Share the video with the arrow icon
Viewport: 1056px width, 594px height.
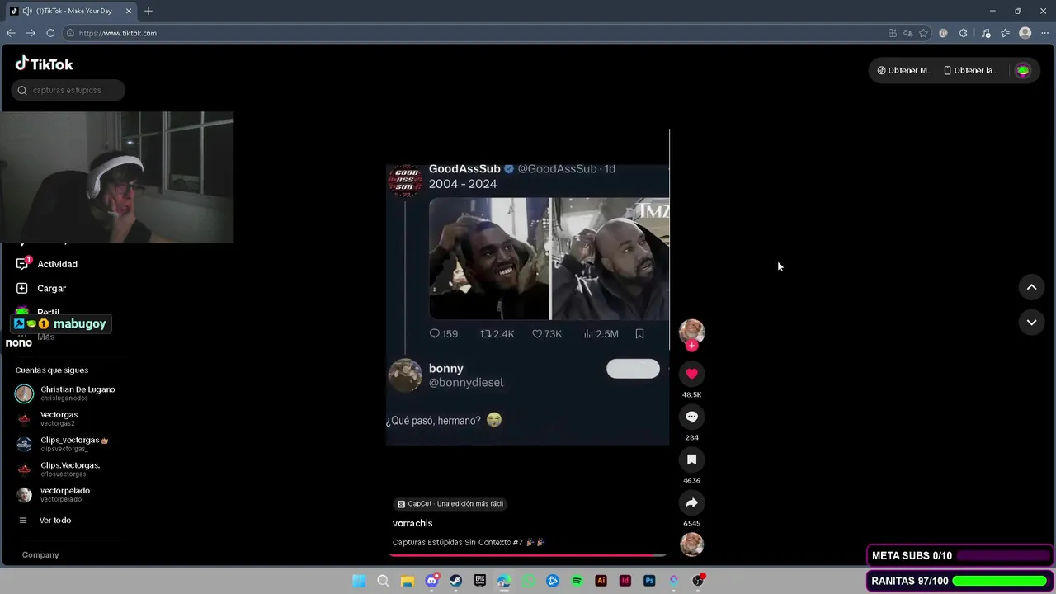tap(691, 502)
